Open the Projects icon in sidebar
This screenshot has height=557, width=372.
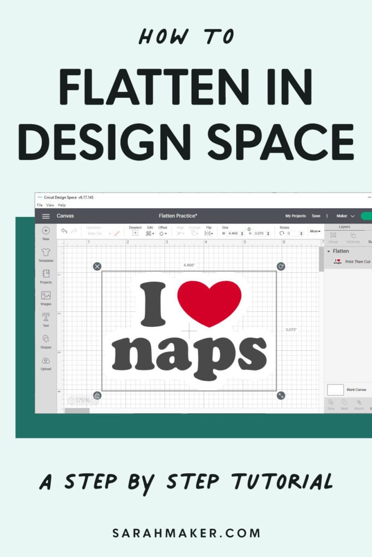click(46, 276)
